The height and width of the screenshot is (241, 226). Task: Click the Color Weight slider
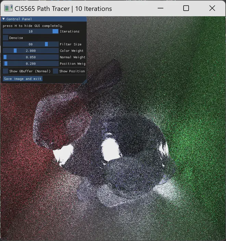[x=31, y=51]
